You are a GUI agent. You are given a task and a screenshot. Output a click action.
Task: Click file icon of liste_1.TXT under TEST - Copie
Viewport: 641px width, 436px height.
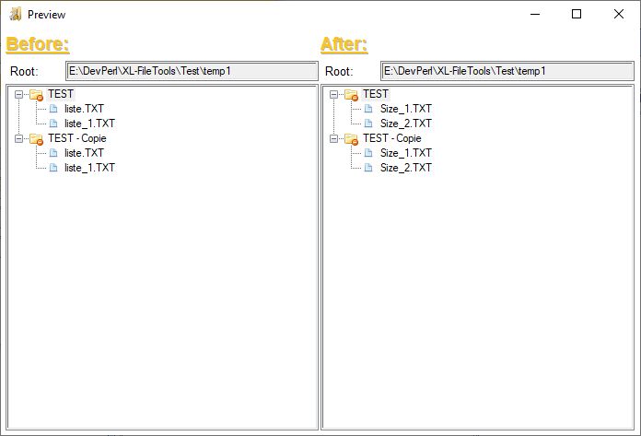click(x=53, y=168)
